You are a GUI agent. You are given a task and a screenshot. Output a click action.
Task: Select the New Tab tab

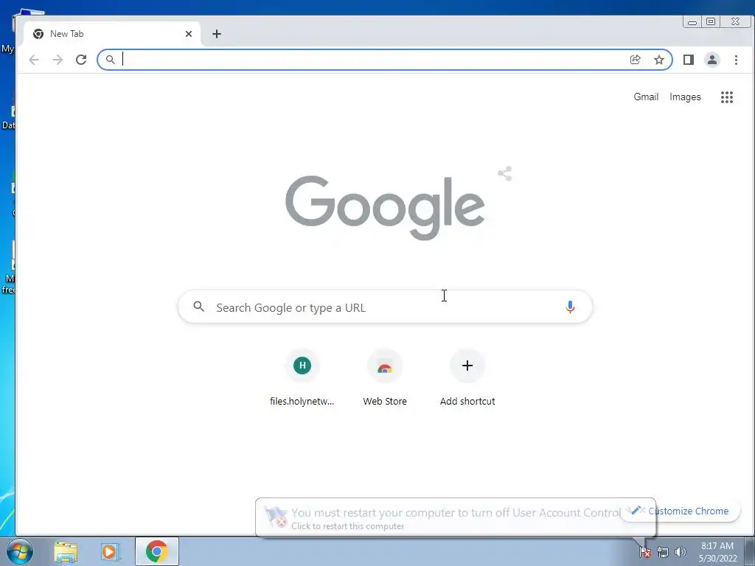coord(112,34)
